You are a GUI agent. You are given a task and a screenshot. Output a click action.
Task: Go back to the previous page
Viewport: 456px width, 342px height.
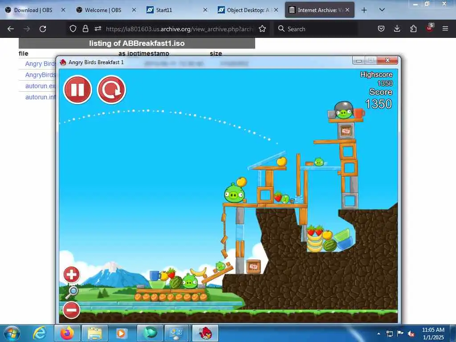click(11, 29)
